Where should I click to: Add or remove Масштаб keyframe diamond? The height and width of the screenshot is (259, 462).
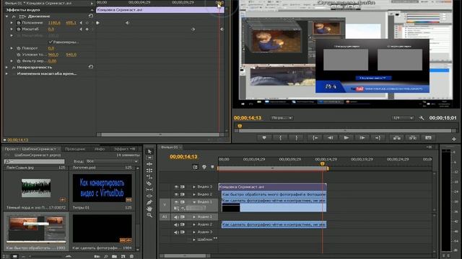[87, 29]
